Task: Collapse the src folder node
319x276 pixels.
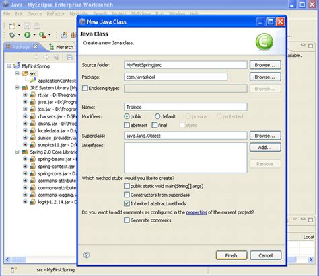Action: 17,73
